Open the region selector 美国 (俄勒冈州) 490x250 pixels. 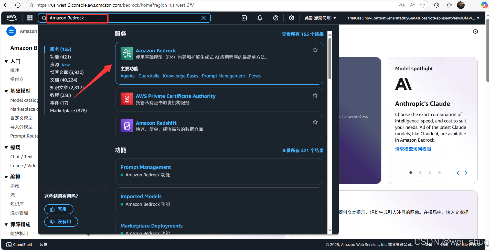tap(321, 18)
